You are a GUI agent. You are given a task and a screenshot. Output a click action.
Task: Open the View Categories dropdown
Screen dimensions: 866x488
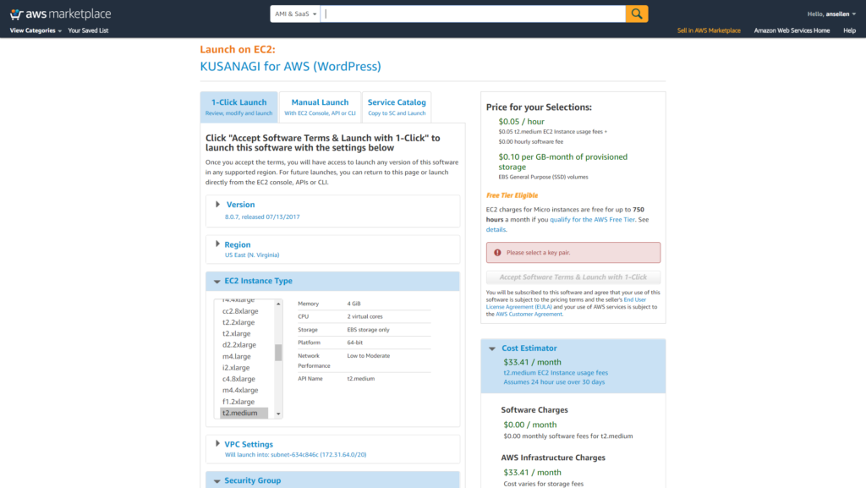click(x=36, y=30)
